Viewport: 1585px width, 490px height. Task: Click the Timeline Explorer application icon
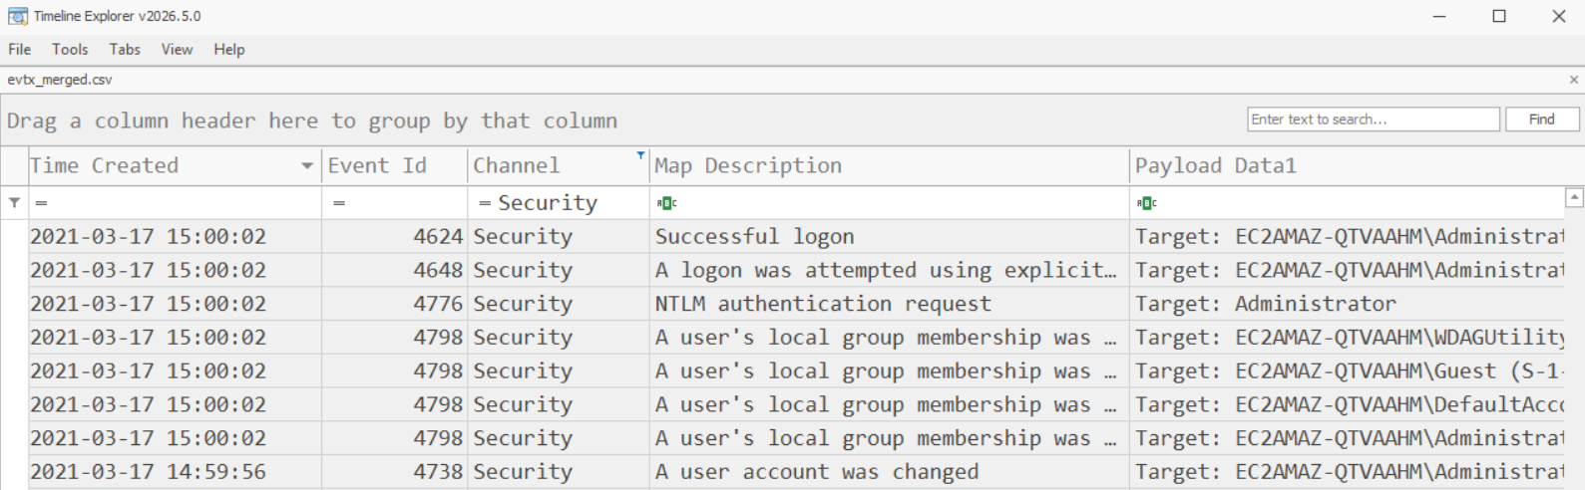pos(17,16)
